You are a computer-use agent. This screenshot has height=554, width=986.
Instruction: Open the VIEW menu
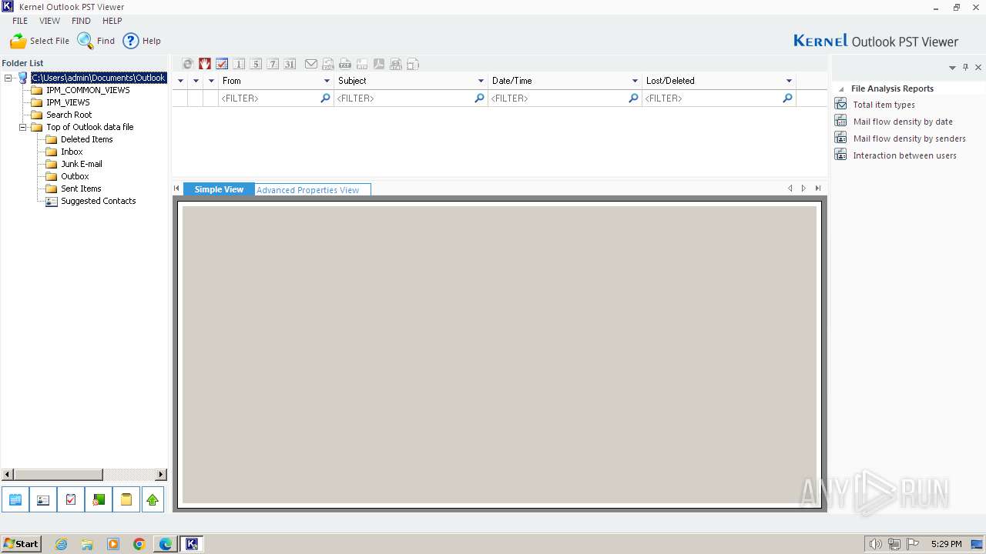pyautogui.click(x=50, y=21)
